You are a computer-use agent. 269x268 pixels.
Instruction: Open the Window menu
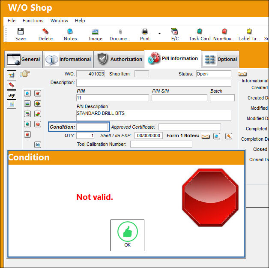click(59, 21)
